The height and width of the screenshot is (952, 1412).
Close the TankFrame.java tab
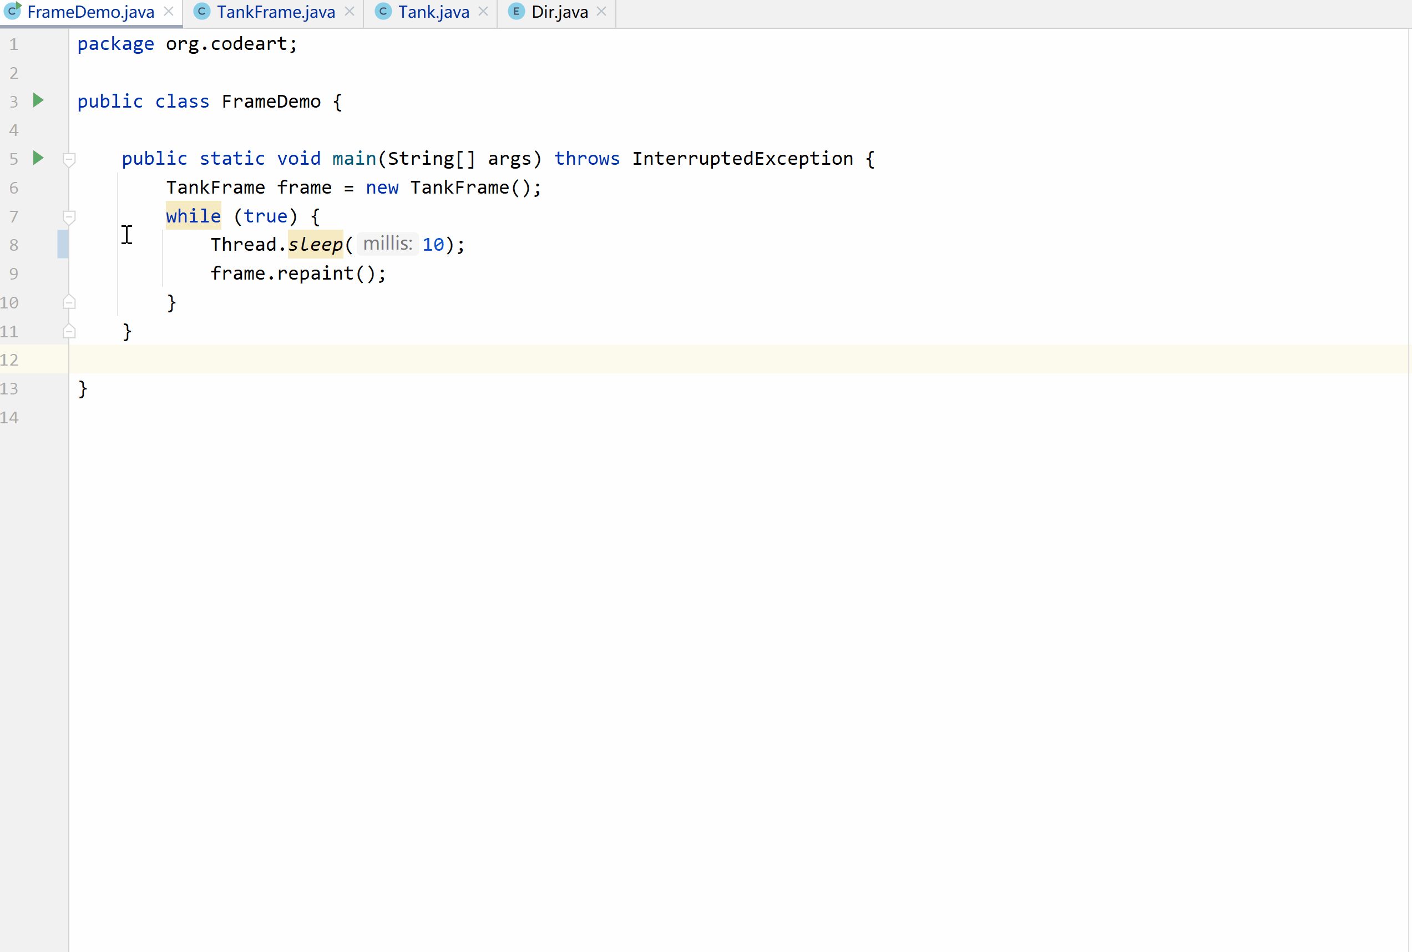(350, 12)
